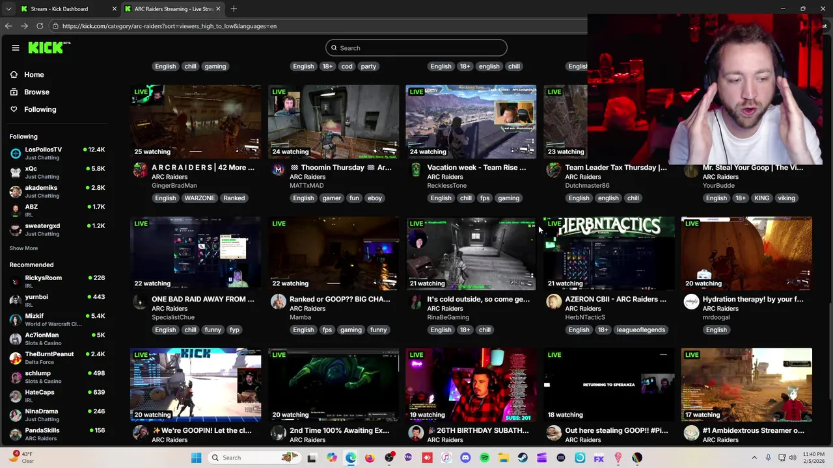This screenshot has width=833, height=468.
Task: Show hidden system tray icons
Action: (x=754, y=458)
